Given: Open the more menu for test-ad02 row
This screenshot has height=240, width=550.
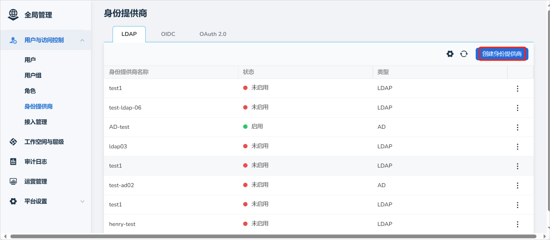Looking at the screenshot, I should 517,186.
